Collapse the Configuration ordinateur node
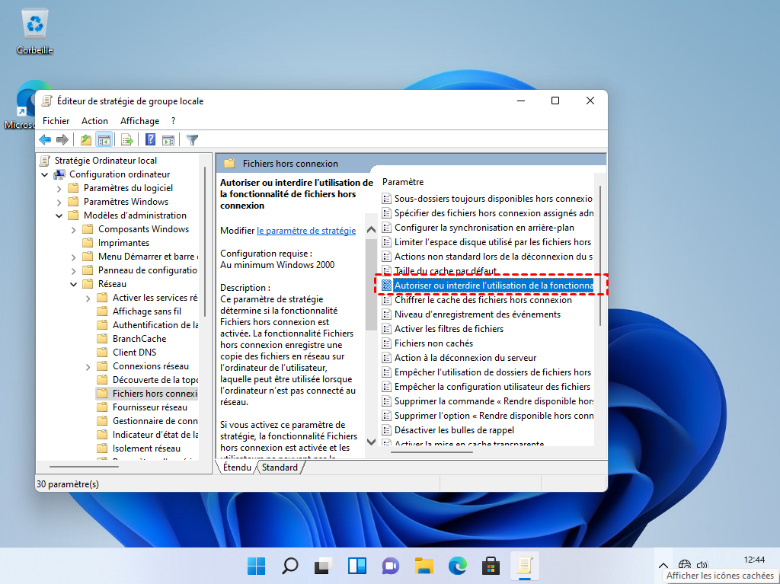The image size is (780, 584). (45, 174)
